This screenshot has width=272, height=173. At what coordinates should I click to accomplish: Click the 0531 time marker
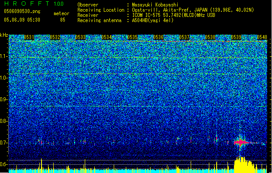click(x=29, y=37)
